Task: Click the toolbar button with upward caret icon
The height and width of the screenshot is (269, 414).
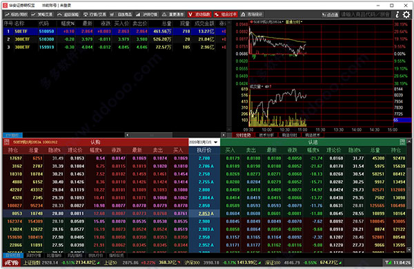Action: [x=68, y=14]
